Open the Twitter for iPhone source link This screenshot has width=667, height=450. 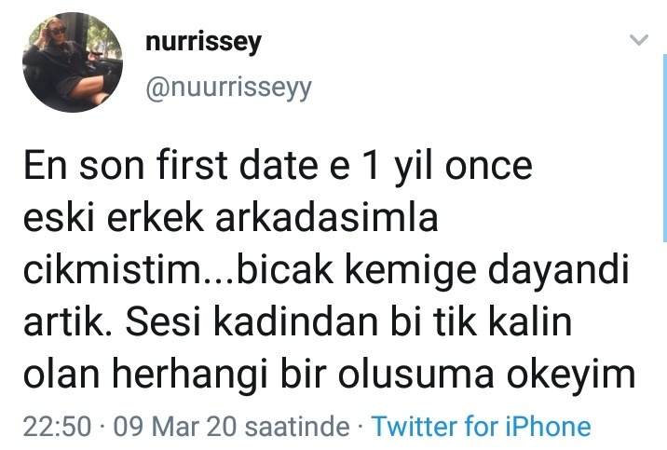pyautogui.click(x=481, y=427)
